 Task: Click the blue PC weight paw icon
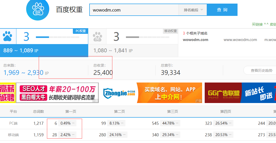click(x=8, y=36)
